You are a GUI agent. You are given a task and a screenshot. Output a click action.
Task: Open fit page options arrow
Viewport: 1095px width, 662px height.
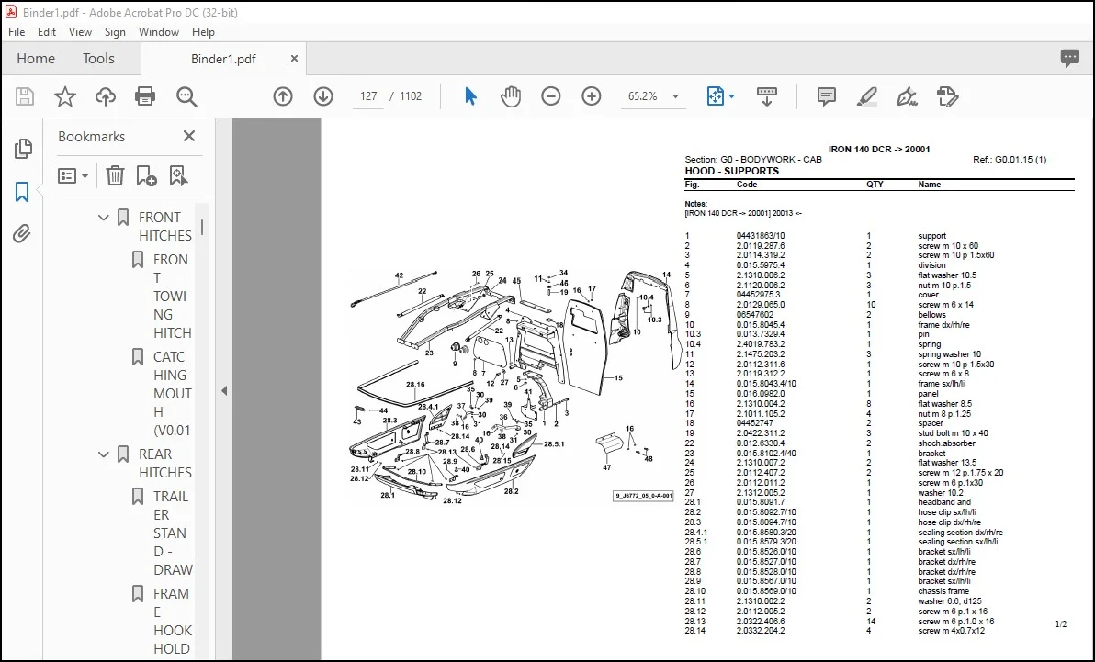(732, 96)
